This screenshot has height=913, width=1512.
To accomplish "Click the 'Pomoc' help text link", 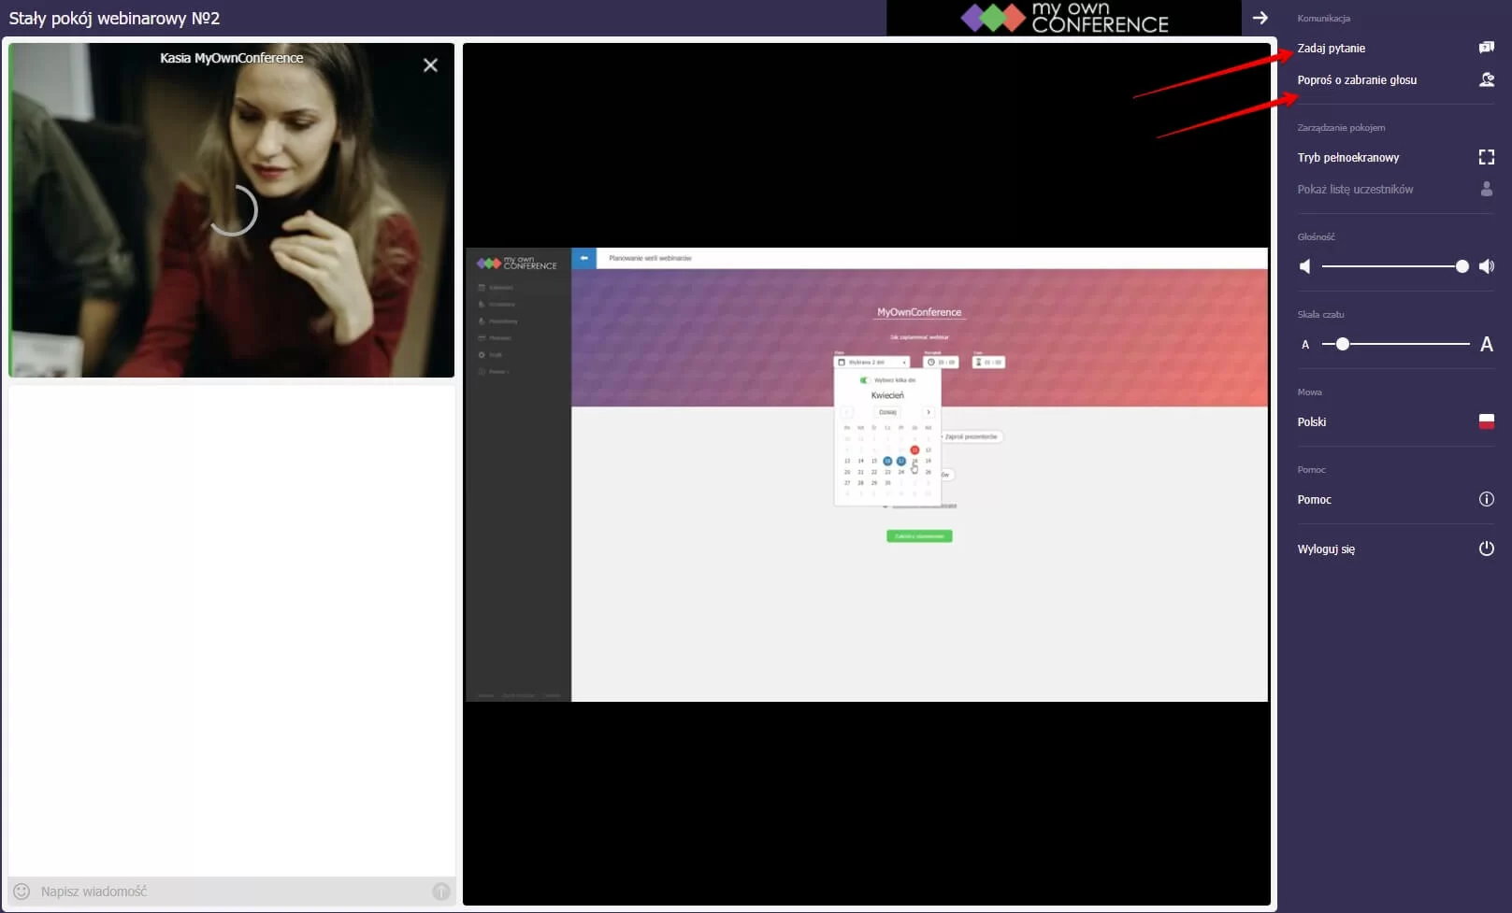I will (x=1314, y=500).
